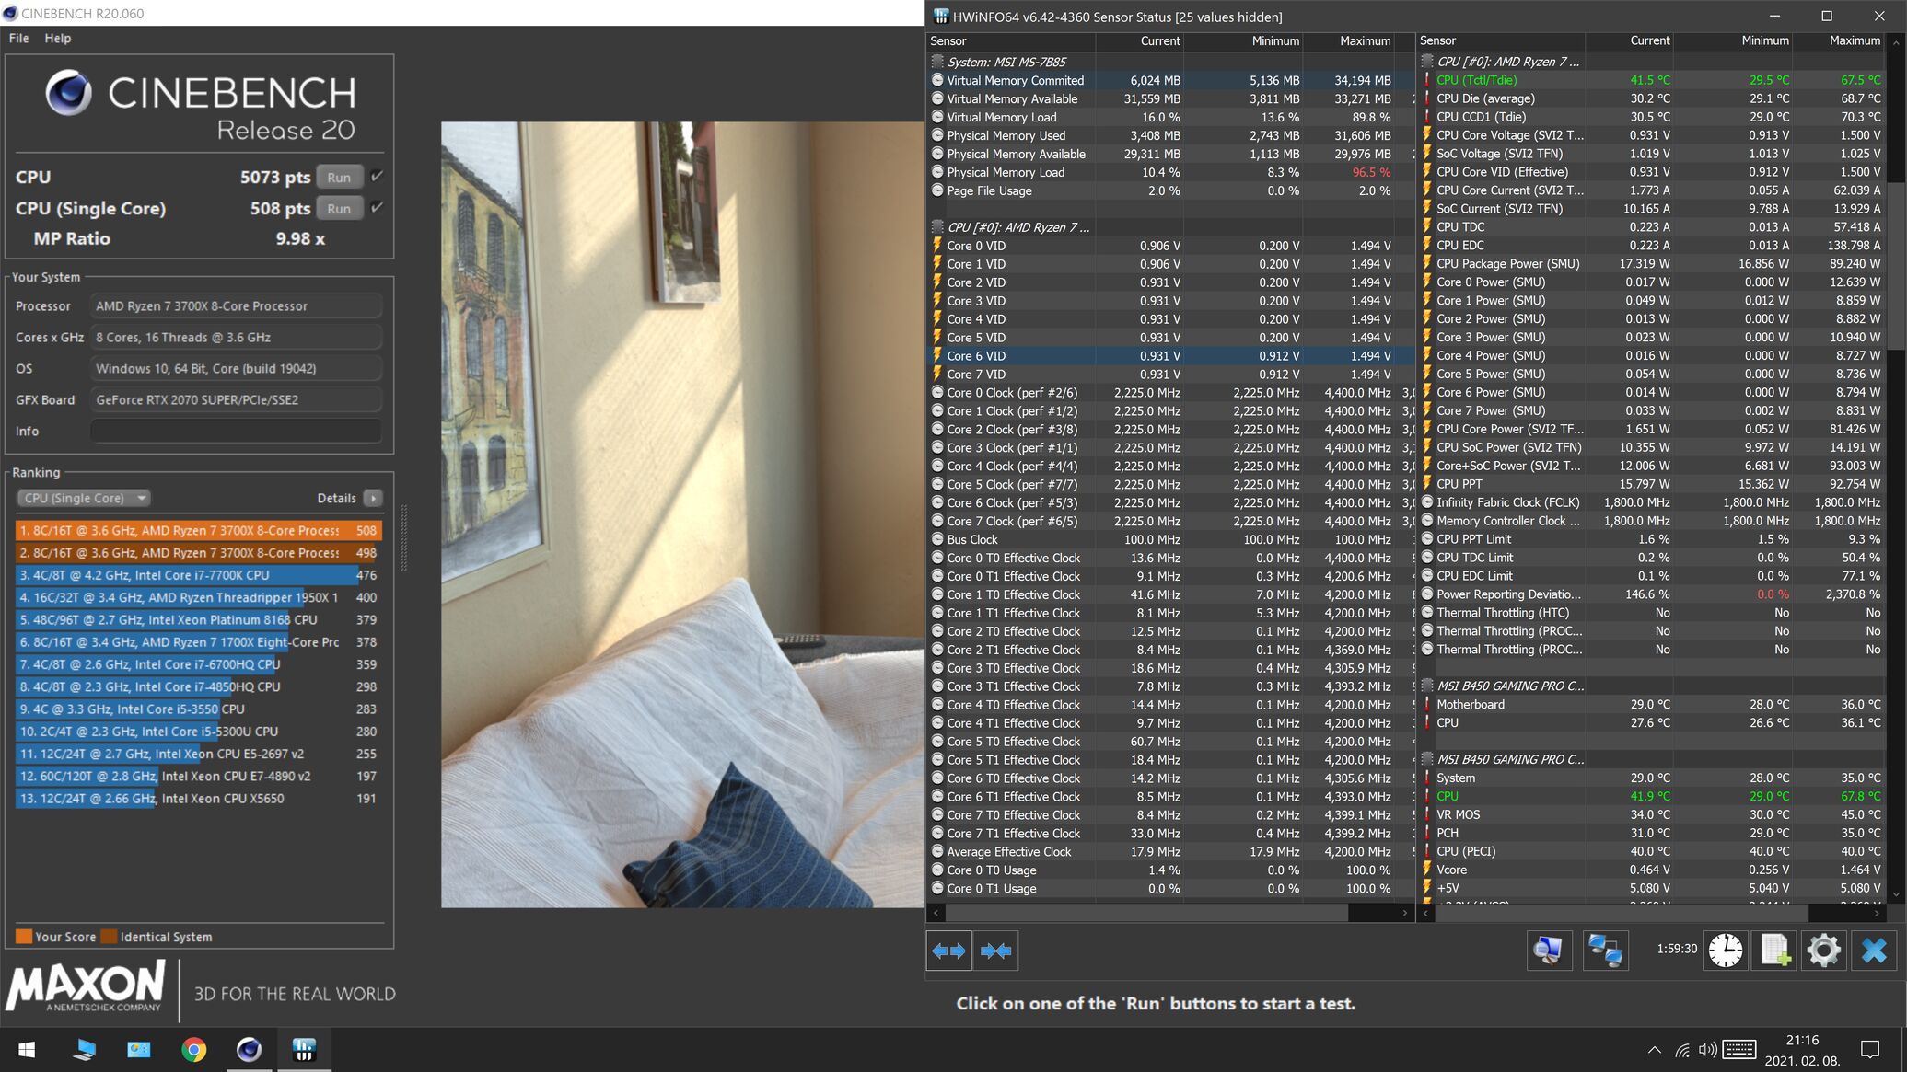
Task: Select Xeon Platinum 8168 ranking entry
Action: (x=199, y=619)
